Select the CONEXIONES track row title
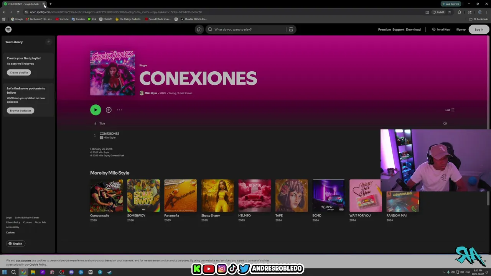Image resolution: width=491 pixels, height=276 pixels. 109,134
